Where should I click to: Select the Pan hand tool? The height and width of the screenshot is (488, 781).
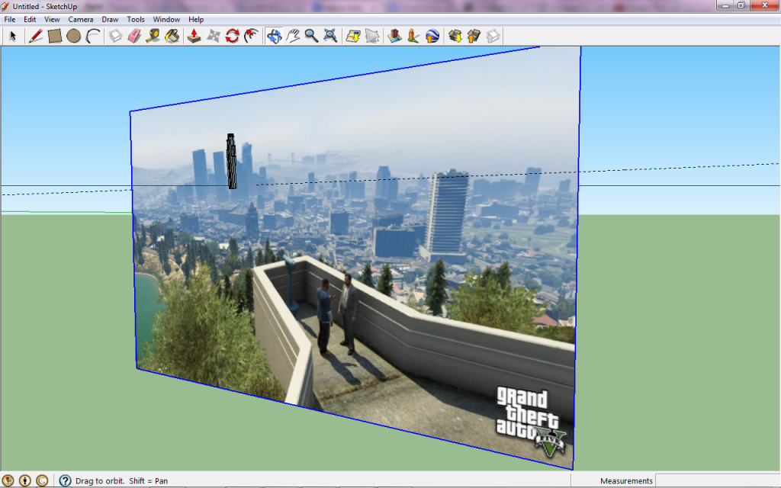293,35
